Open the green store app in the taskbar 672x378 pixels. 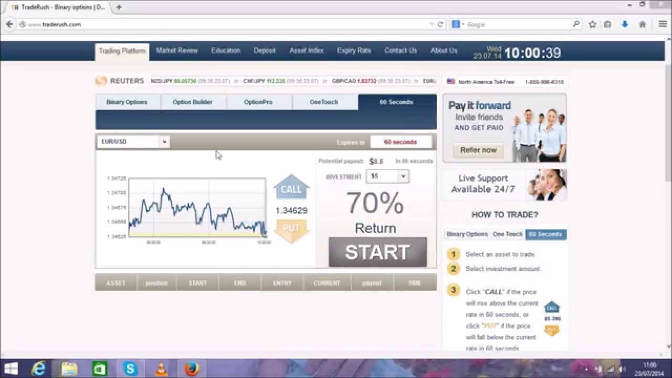(100, 369)
